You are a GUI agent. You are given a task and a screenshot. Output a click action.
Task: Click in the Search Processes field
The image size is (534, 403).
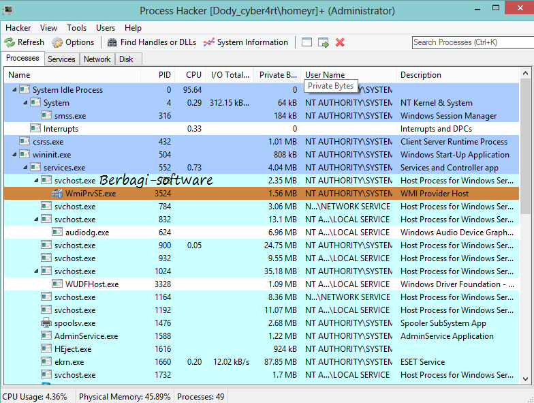[473, 42]
